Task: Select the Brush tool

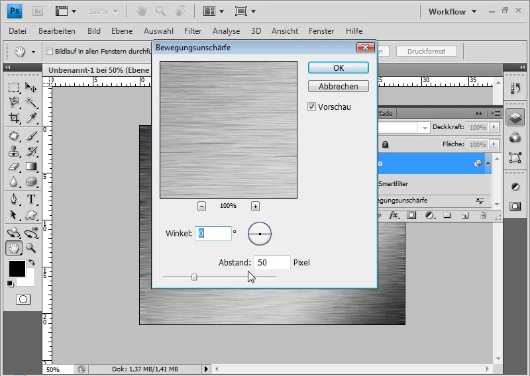Action: point(31,136)
